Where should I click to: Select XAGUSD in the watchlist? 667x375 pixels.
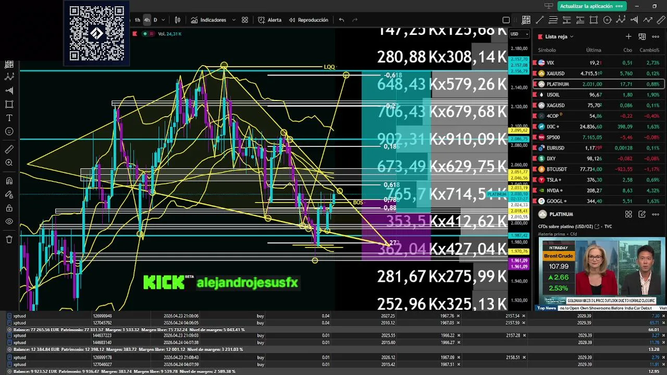click(598, 105)
